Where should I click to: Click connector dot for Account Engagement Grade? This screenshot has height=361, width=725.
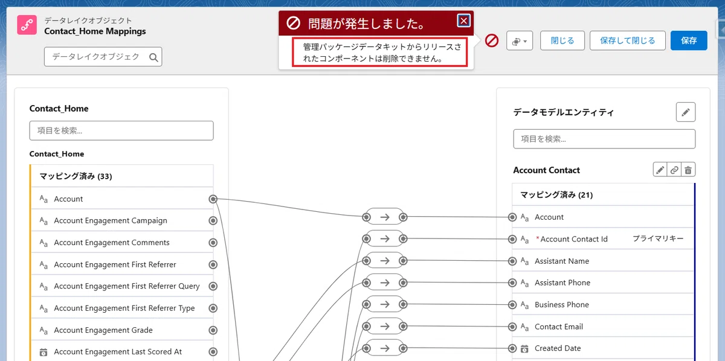(213, 330)
